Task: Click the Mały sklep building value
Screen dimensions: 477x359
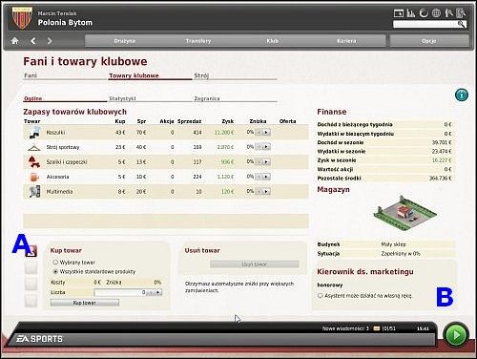Action: coord(393,244)
